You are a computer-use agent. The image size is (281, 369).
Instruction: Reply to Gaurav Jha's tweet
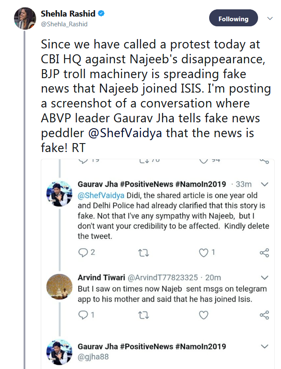[83, 252]
